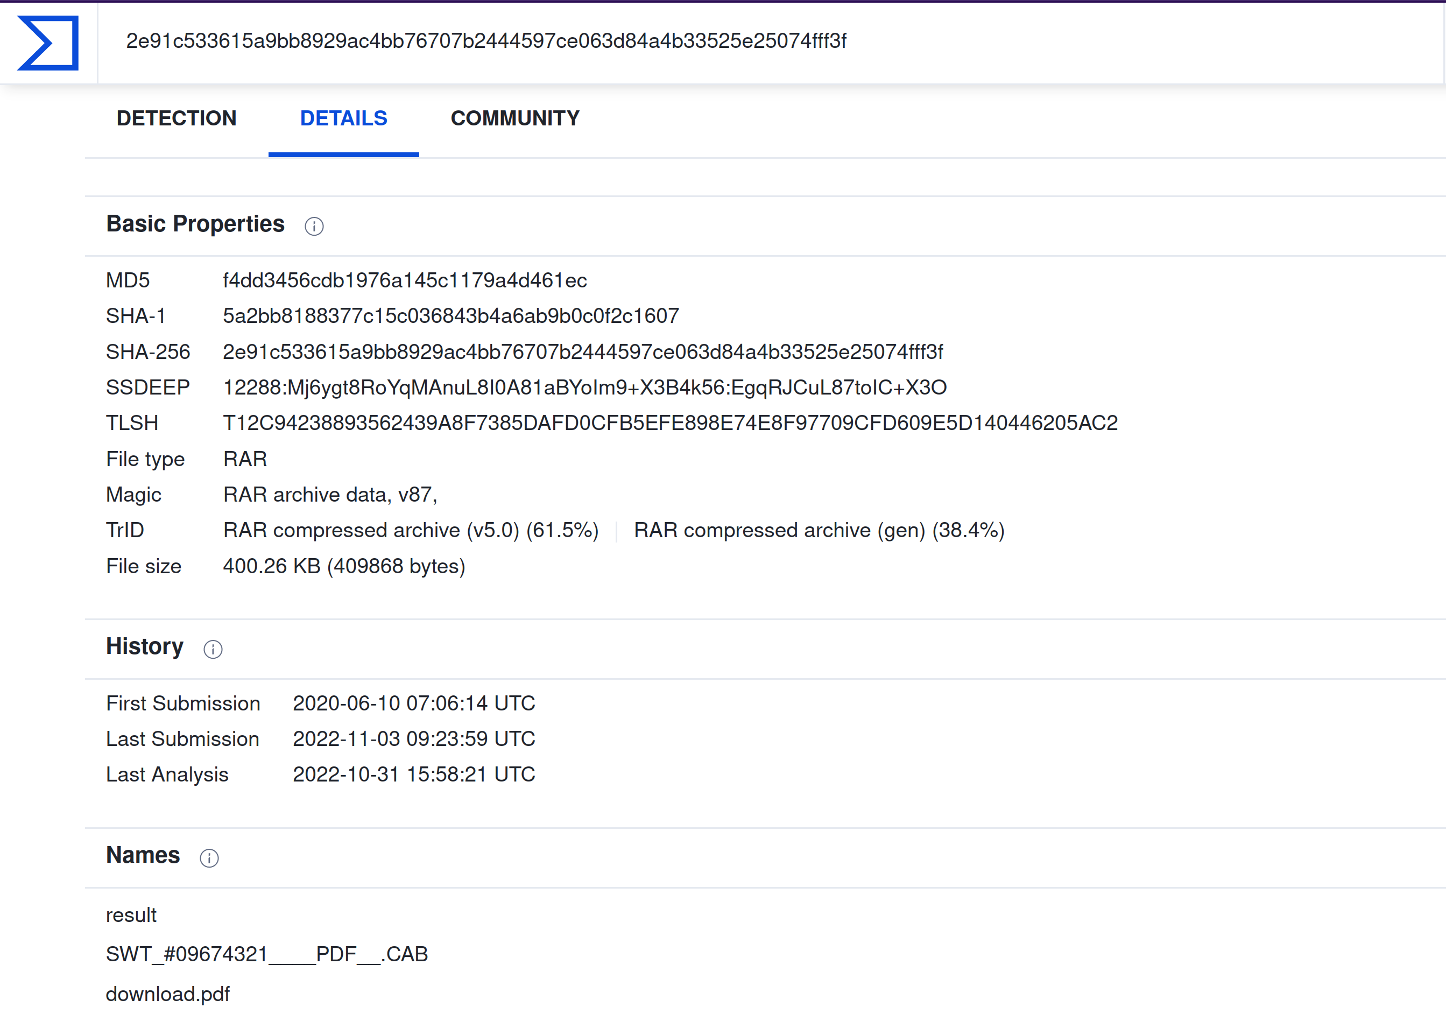The image size is (1446, 1014).
Task: Click the download.pdf file name
Action: [167, 994]
